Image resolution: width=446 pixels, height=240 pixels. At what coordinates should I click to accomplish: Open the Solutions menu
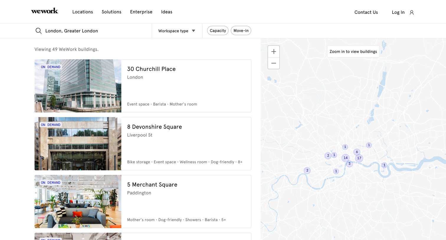(x=112, y=12)
